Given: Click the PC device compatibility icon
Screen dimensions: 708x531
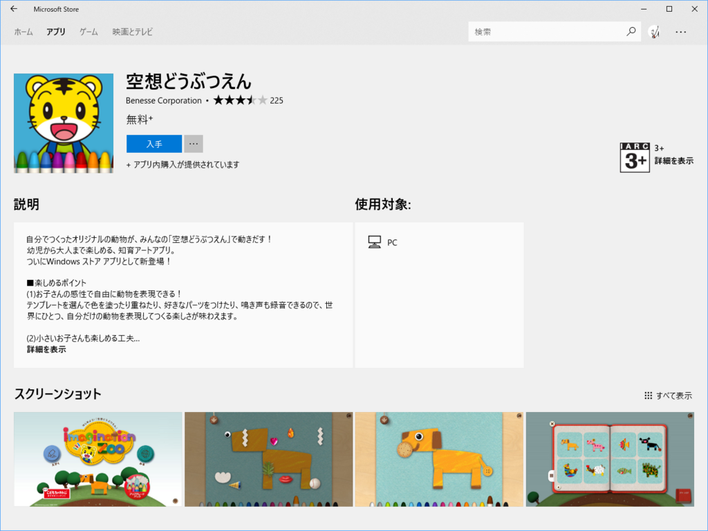Looking at the screenshot, I should [x=374, y=242].
